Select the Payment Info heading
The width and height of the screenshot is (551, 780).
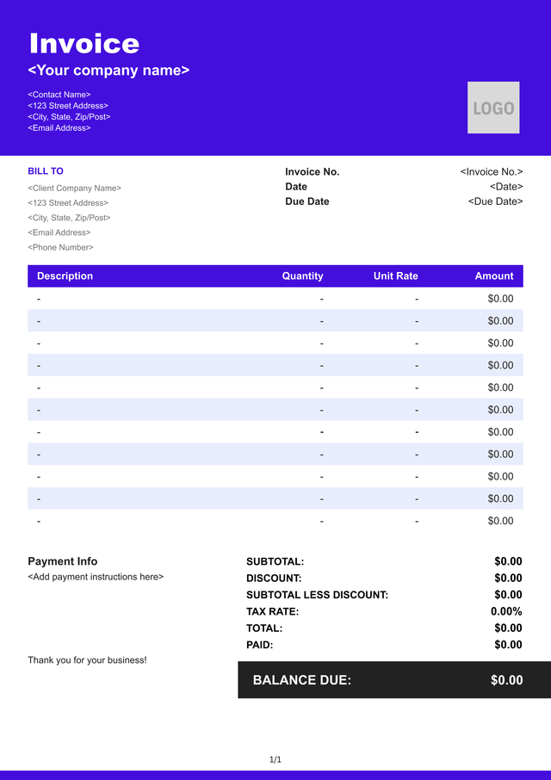click(63, 561)
